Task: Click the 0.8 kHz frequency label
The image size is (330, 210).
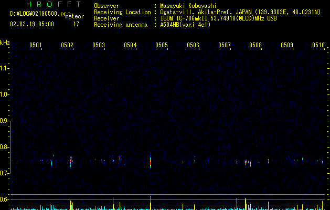Action: pyautogui.click(x=4, y=147)
